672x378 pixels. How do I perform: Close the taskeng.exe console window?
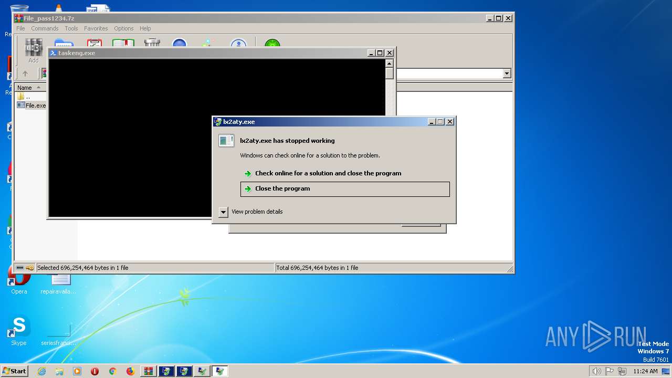pyautogui.click(x=389, y=53)
